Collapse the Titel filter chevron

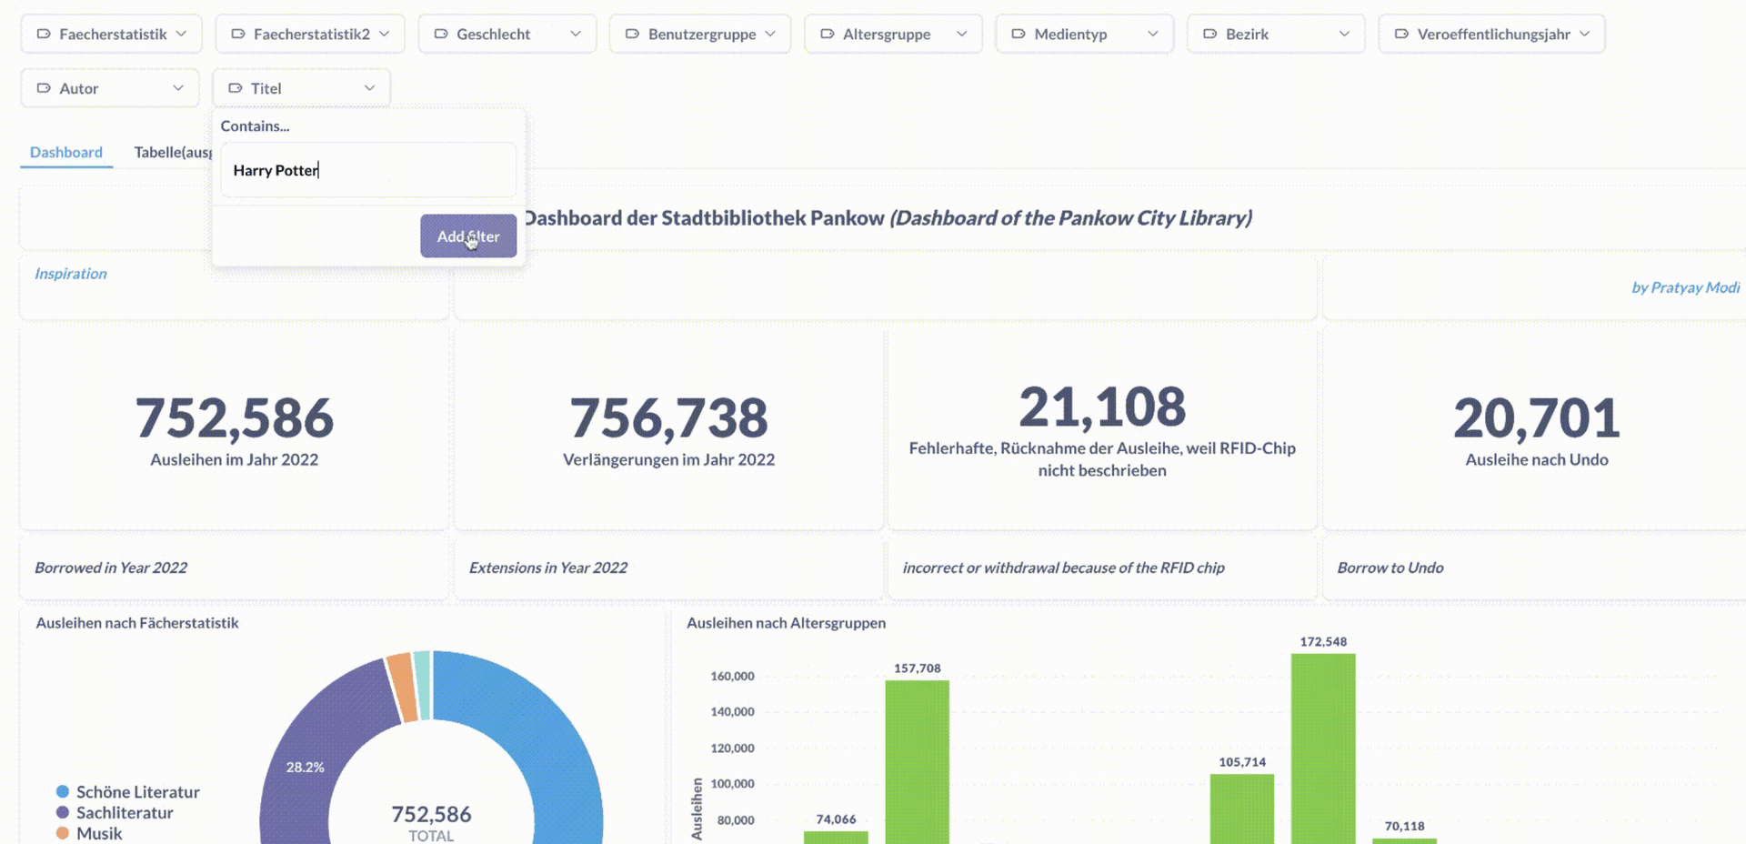(369, 88)
